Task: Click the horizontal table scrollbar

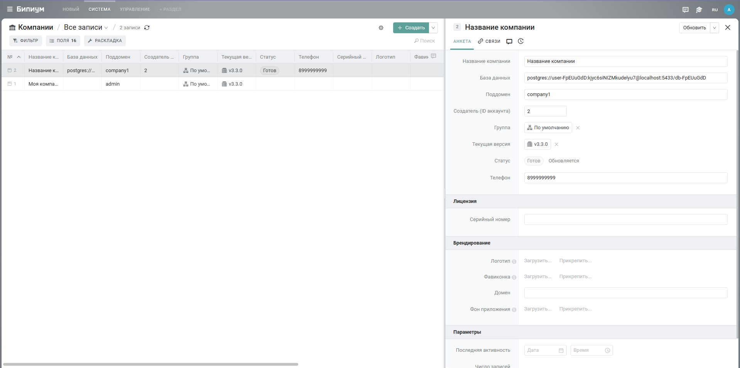Action: [x=150, y=364]
